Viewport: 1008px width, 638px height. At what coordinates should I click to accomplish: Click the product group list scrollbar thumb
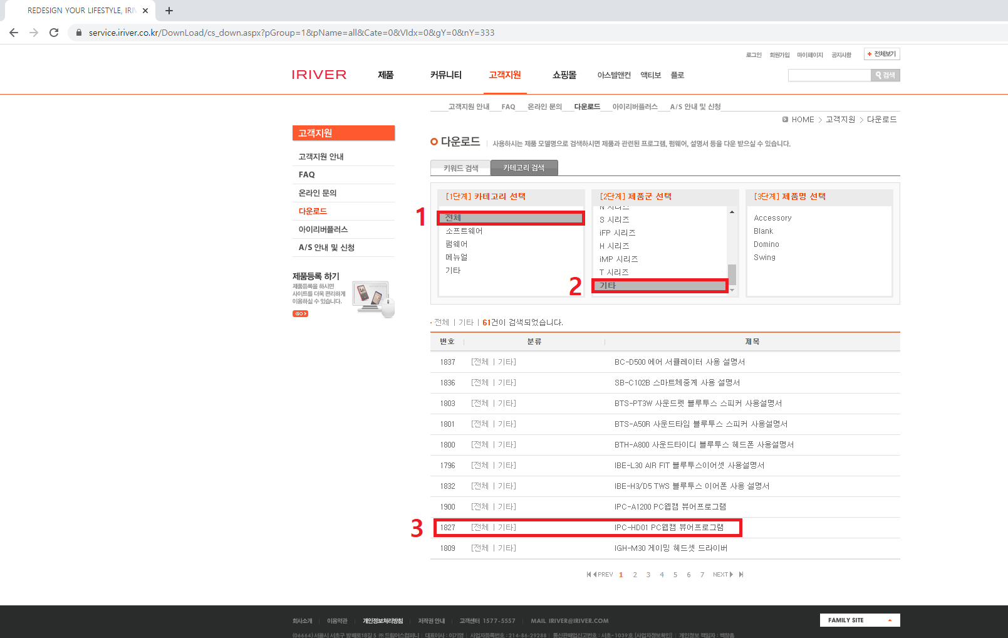[732, 275]
